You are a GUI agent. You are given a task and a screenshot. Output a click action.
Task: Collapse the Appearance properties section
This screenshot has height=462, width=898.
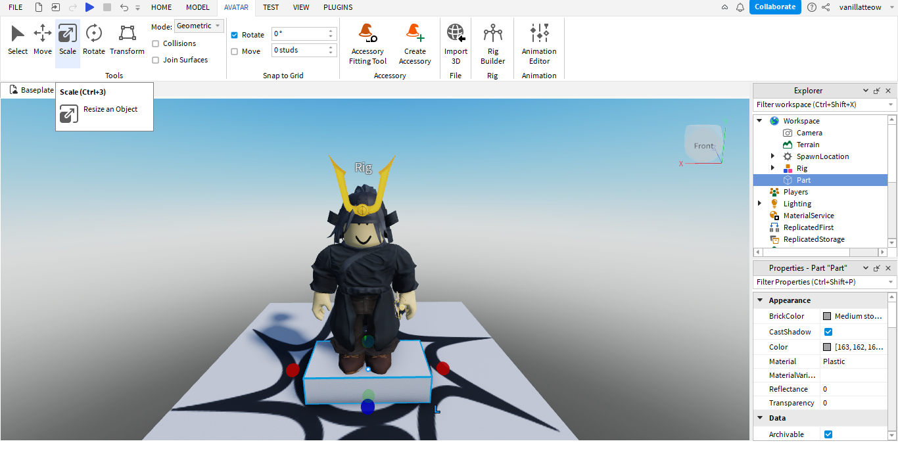[760, 300]
